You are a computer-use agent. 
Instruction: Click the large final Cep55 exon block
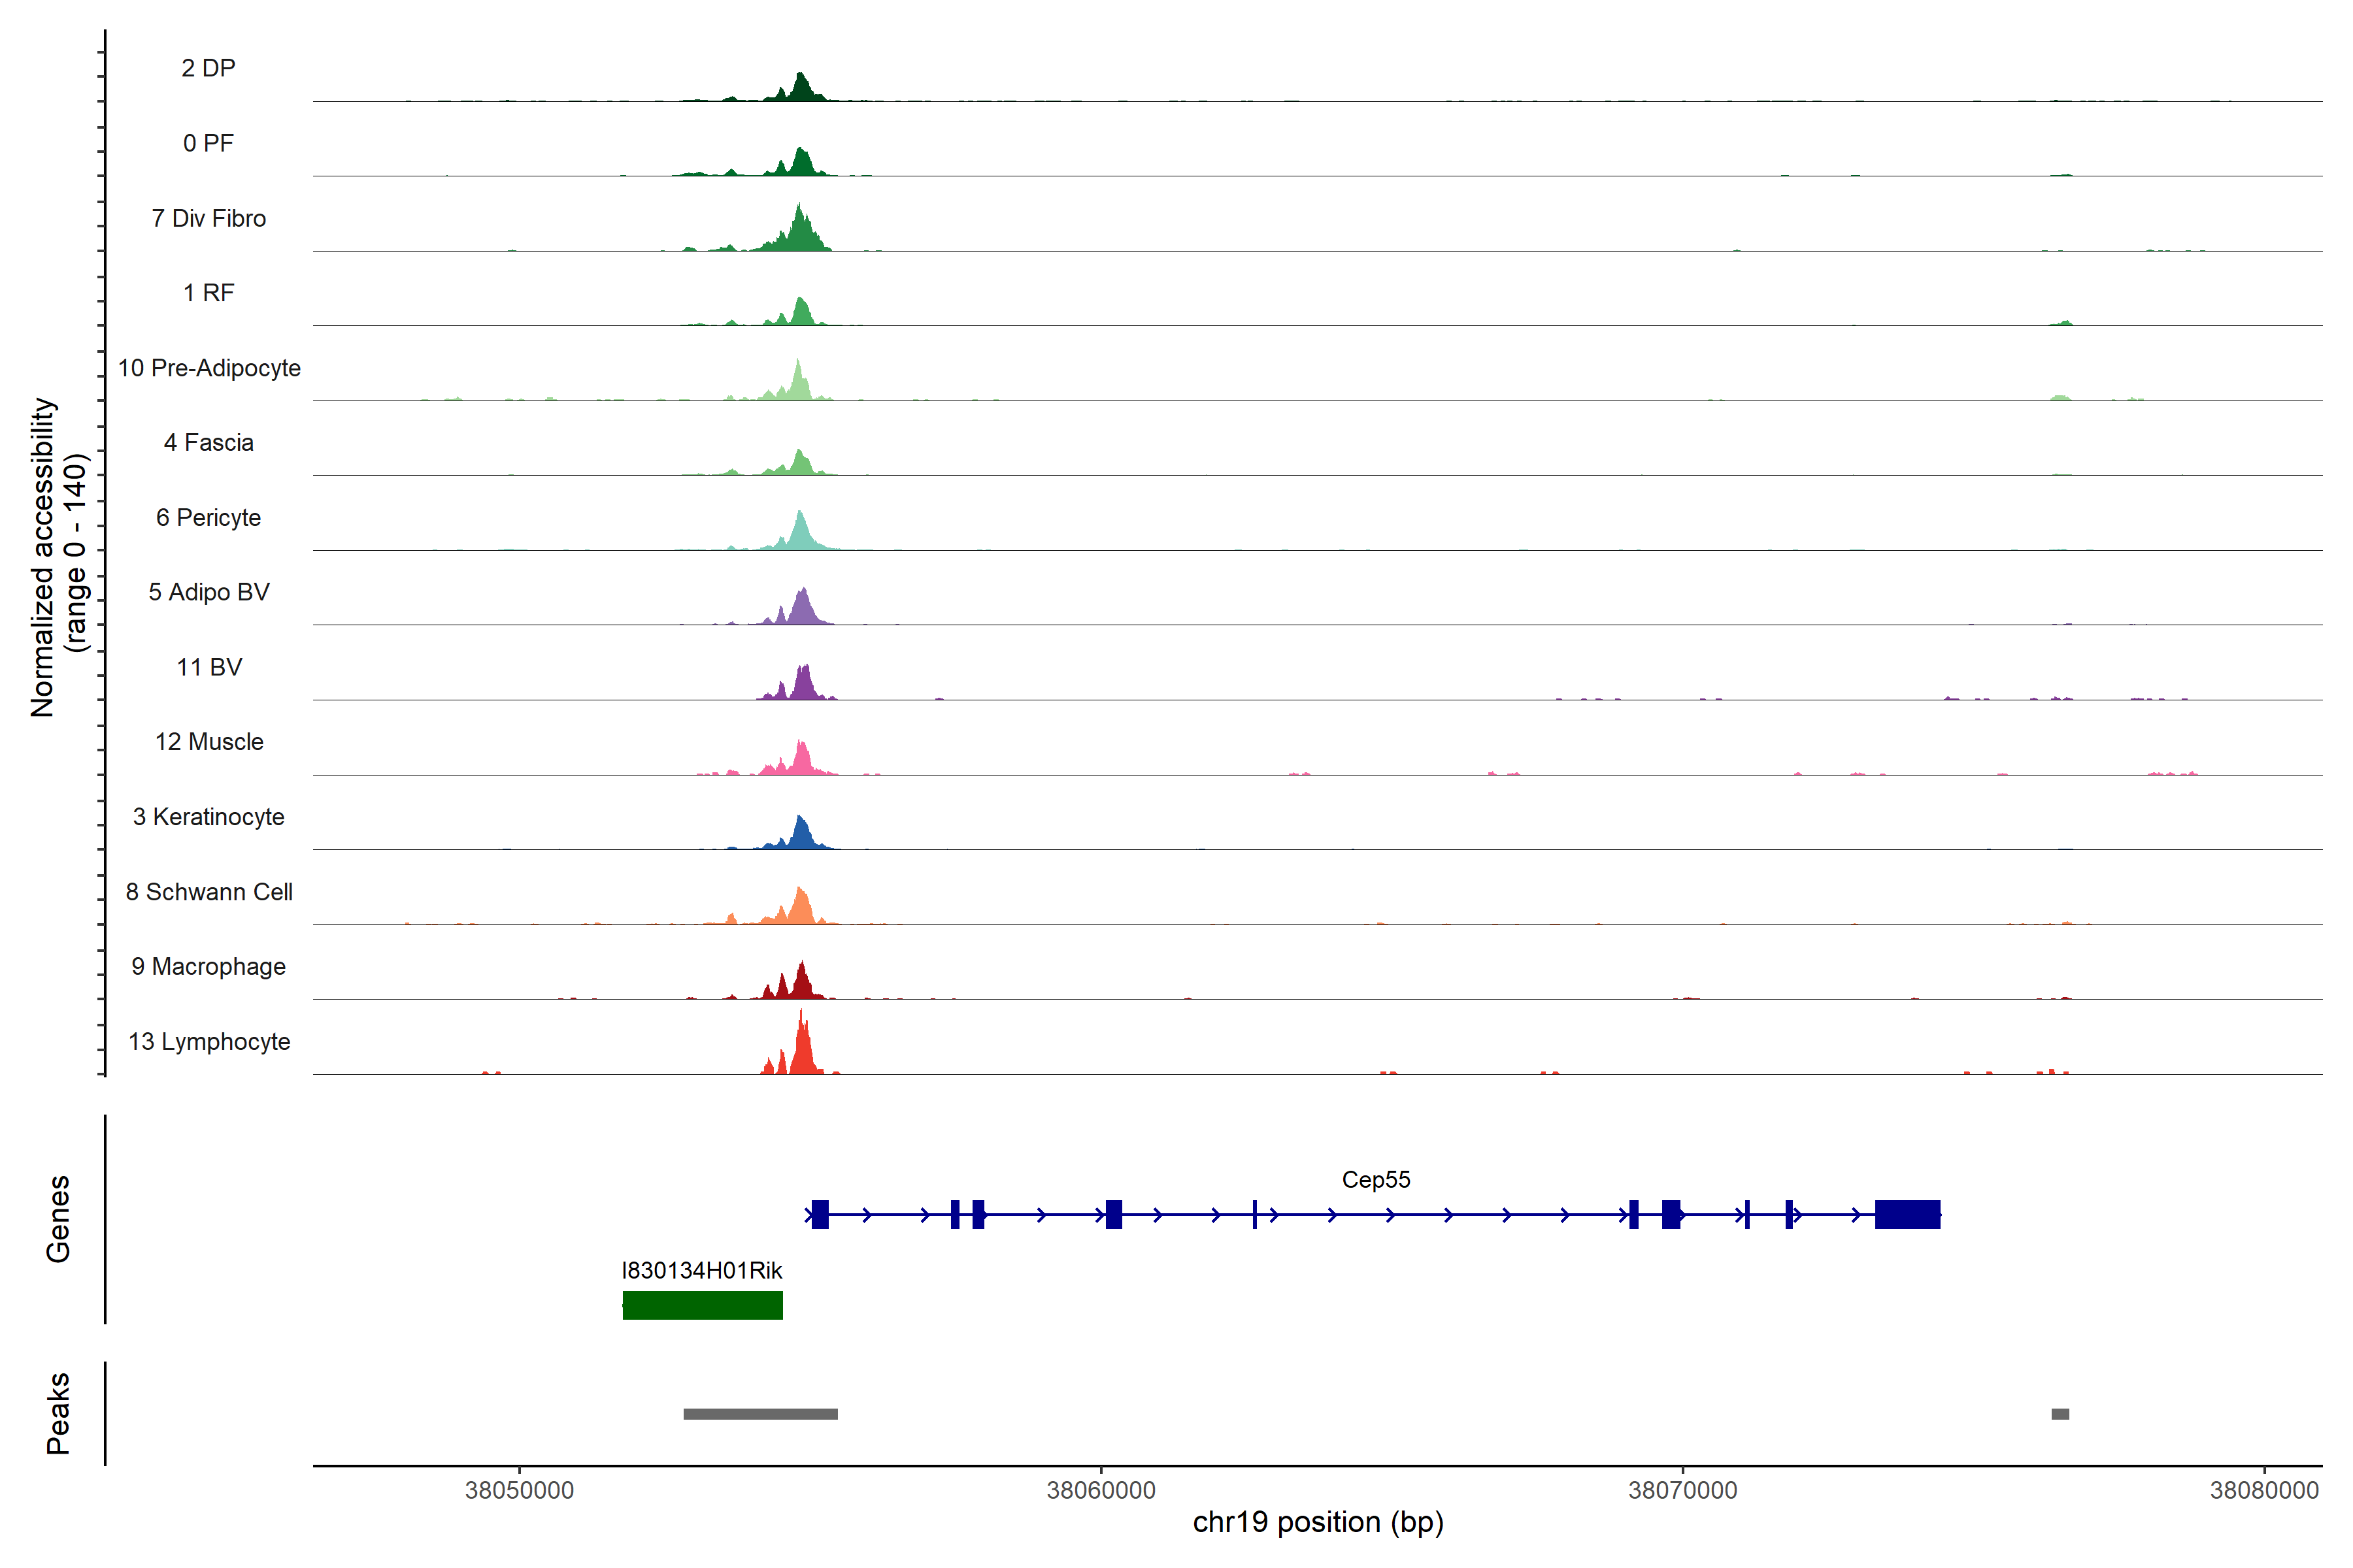(x=1907, y=1214)
